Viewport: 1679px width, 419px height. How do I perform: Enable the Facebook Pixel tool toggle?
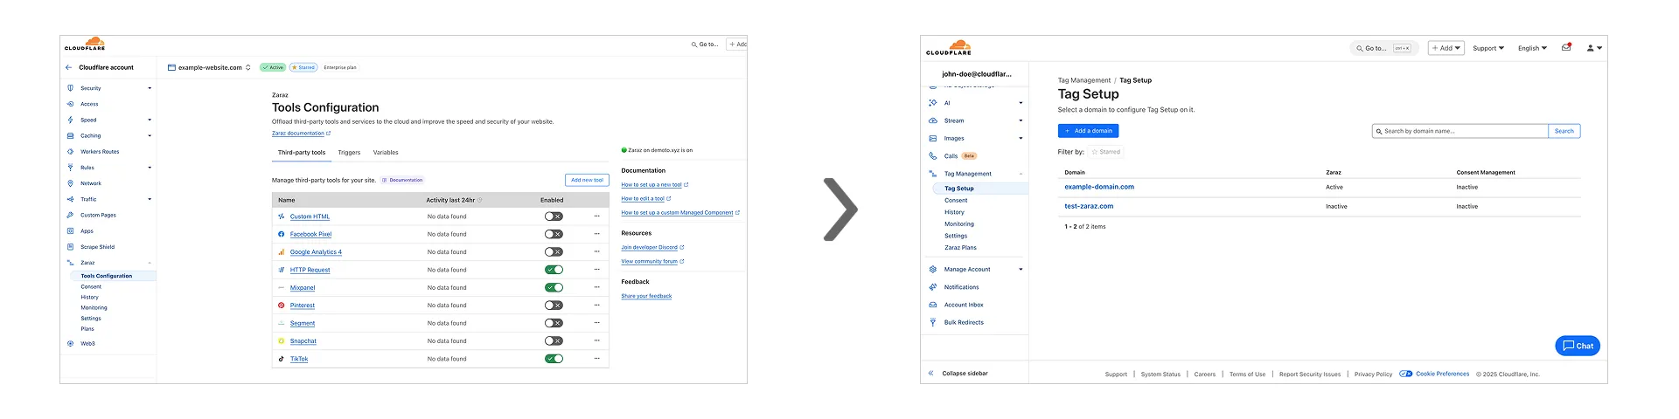pyautogui.click(x=554, y=234)
